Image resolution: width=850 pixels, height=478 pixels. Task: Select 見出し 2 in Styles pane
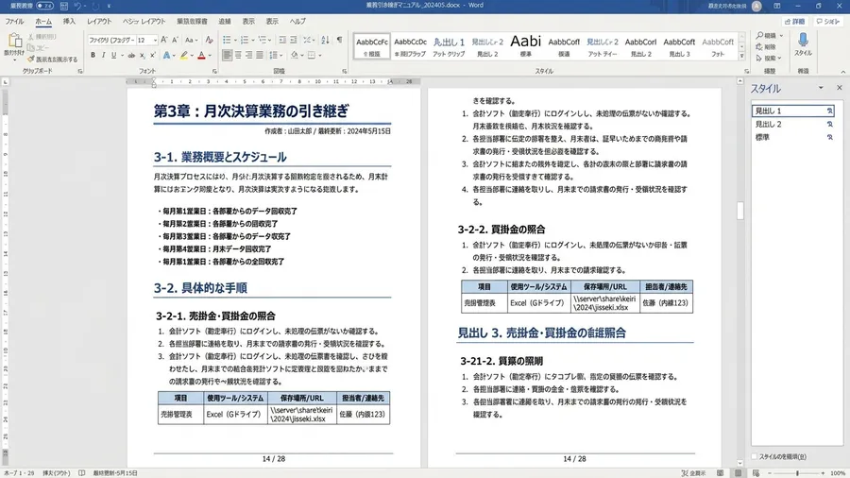click(792, 124)
